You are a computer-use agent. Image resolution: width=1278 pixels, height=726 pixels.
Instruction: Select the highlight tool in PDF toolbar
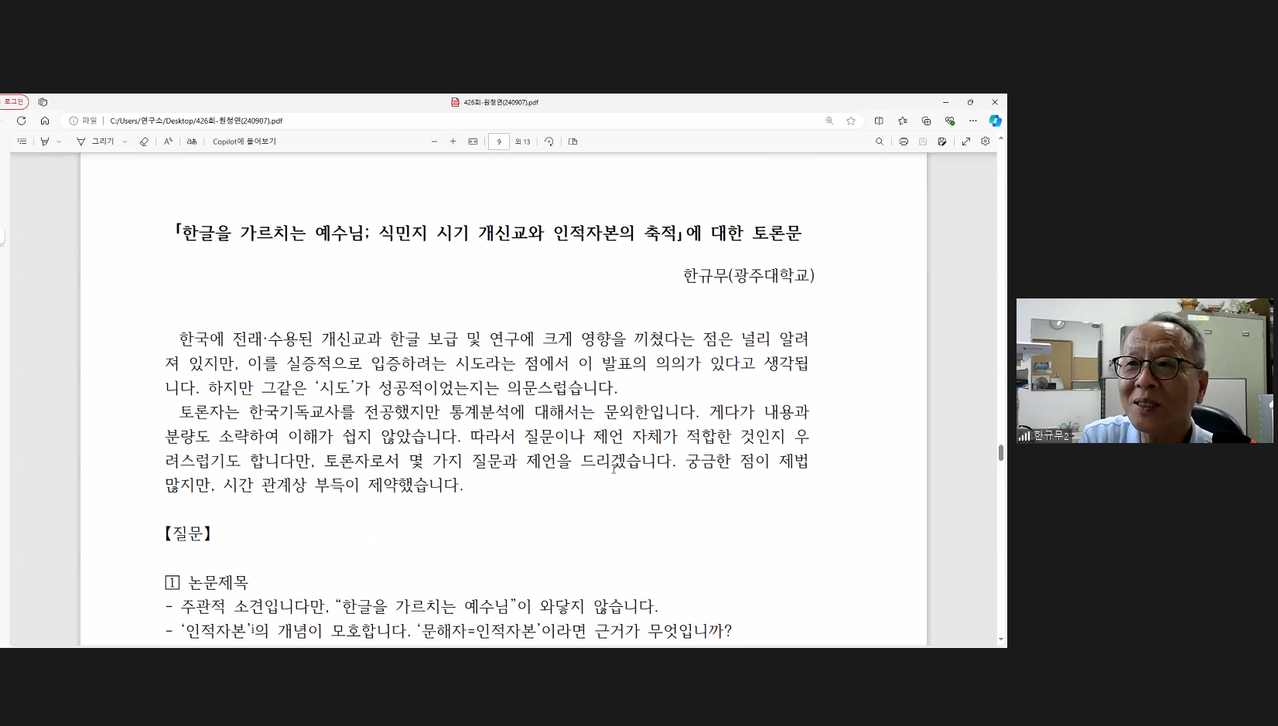click(45, 141)
